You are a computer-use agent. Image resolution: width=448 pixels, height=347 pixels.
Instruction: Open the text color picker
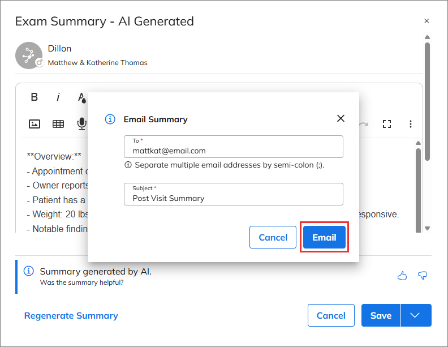(x=82, y=98)
